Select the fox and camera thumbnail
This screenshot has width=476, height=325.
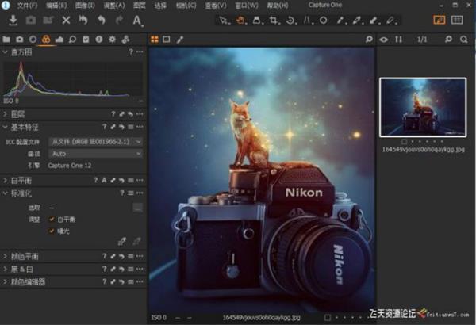coord(422,107)
